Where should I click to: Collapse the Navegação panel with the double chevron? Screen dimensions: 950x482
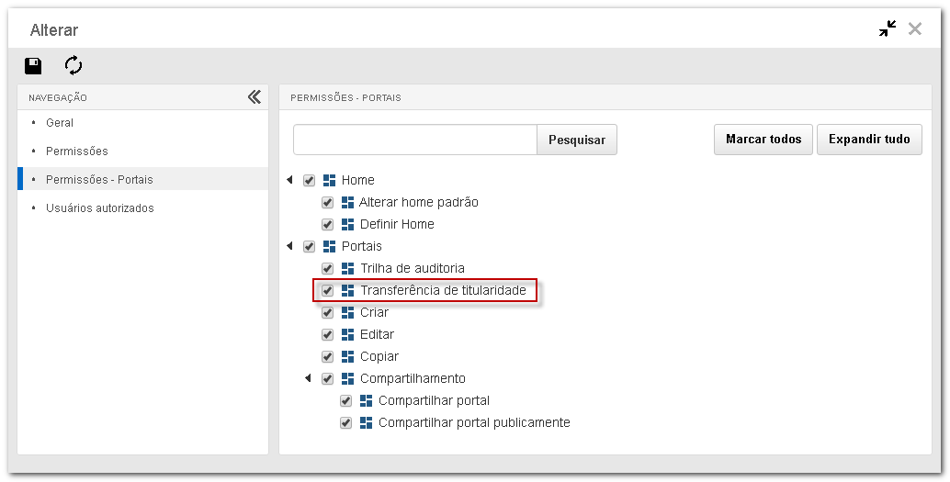254,97
